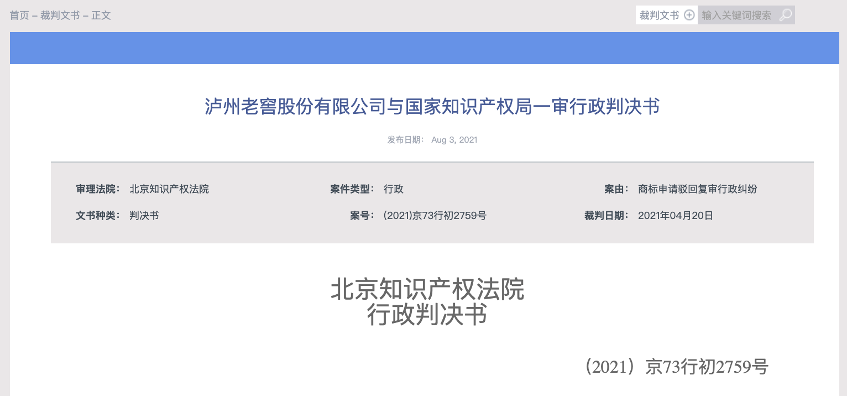The height and width of the screenshot is (396, 847).
Task: Click the 案件类型 label
Action: click(352, 189)
